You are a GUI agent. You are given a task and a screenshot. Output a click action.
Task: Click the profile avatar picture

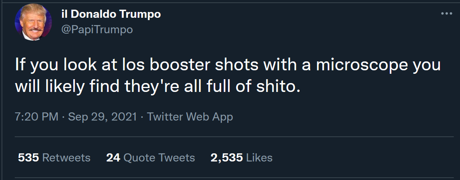pyautogui.click(x=33, y=23)
